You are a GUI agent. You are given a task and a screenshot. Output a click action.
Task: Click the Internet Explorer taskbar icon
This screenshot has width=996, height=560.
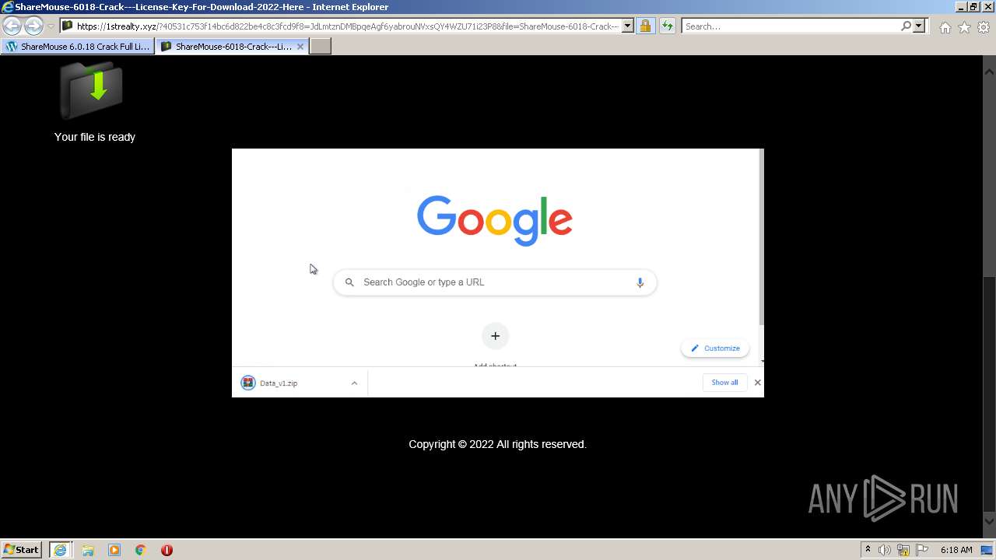tap(61, 550)
